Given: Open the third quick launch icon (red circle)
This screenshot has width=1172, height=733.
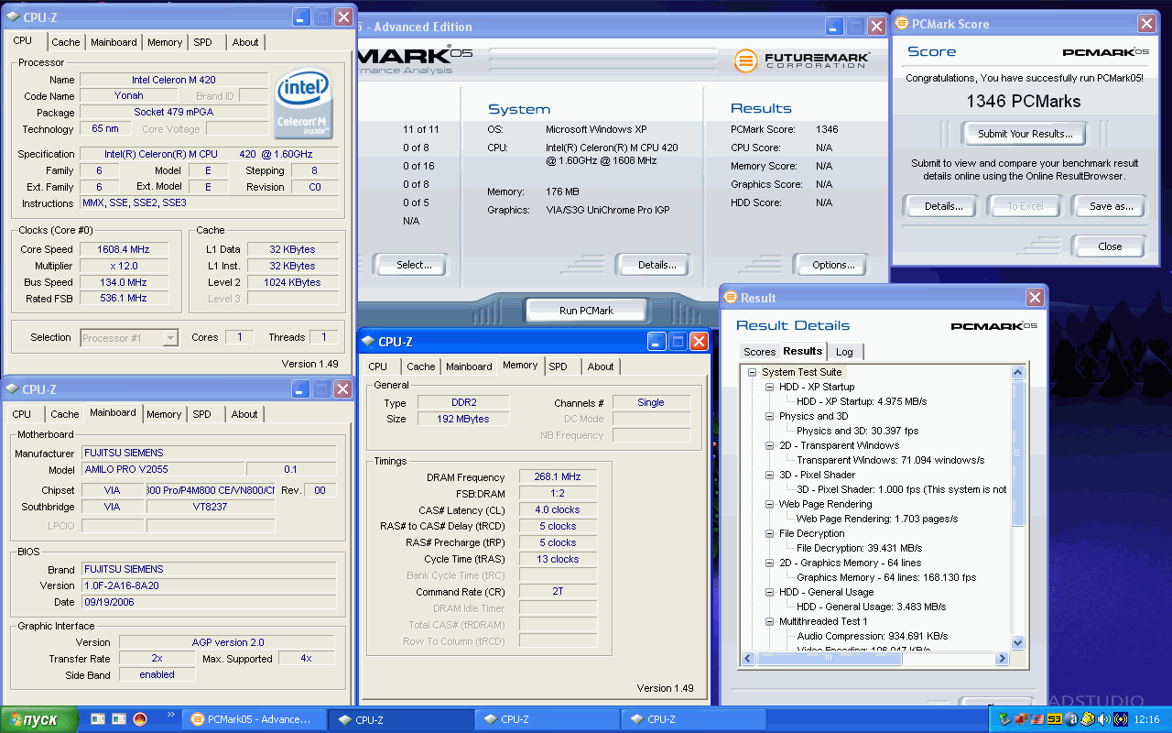Looking at the screenshot, I should (140, 719).
